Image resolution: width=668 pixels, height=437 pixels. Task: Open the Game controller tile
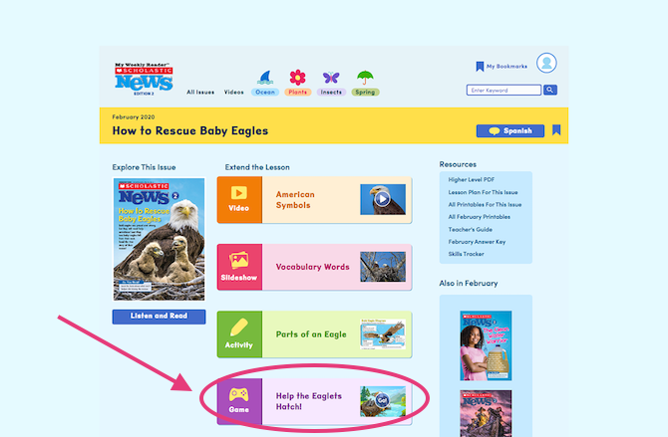239,401
